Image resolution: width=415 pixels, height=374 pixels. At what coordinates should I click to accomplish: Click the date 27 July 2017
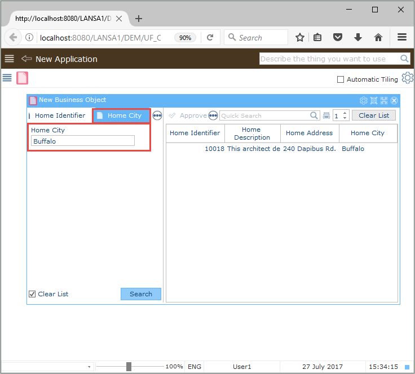(x=322, y=367)
